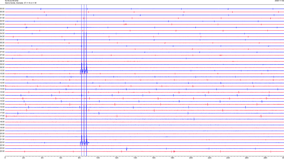
Task: Click the 4m tick label on time axis
Action: point(42,158)
